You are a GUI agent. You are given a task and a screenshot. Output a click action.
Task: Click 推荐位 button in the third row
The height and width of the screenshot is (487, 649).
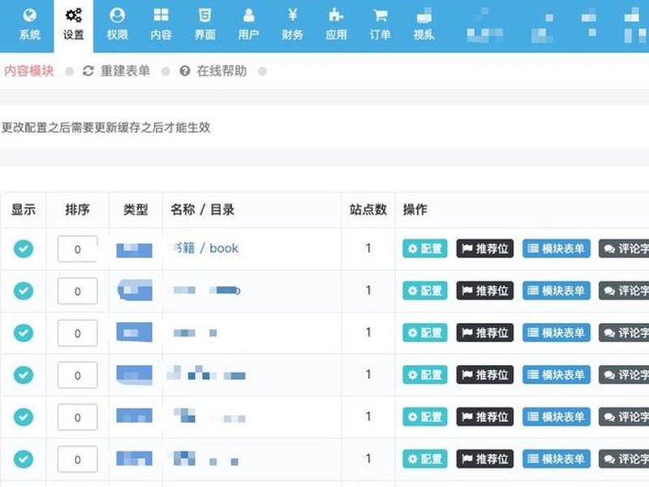click(484, 333)
